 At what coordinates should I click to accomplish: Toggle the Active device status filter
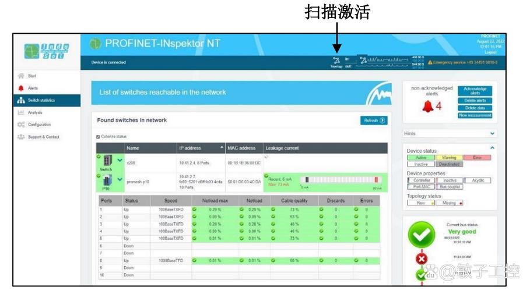pos(421,158)
